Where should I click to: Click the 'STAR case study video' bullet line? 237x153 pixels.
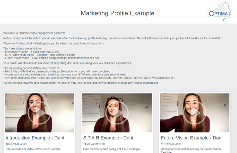tap(39, 55)
